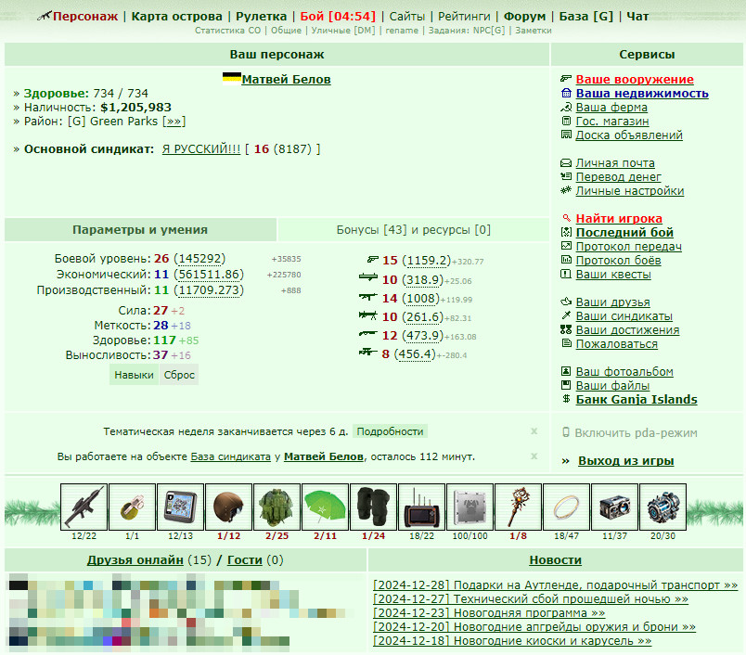The width and height of the screenshot is (746, 655).
Task: Switch to Параметры и умения tab
Action: click(x=140, y=230)
